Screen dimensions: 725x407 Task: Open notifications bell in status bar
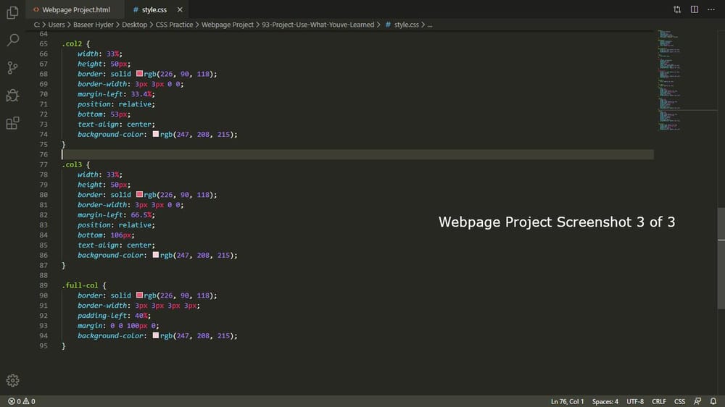[x=713, y=401]
